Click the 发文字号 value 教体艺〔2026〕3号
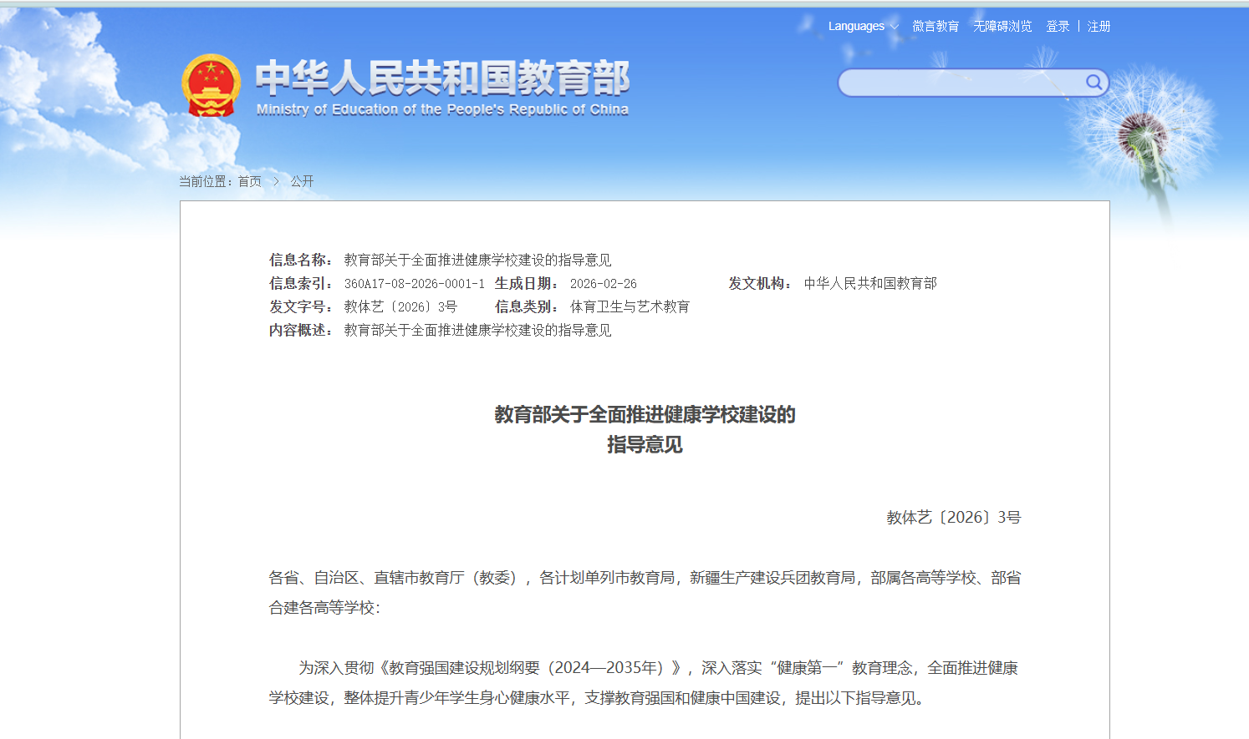Image resolution: width=1249 pixels, height=739 pixels. (400, 307)
